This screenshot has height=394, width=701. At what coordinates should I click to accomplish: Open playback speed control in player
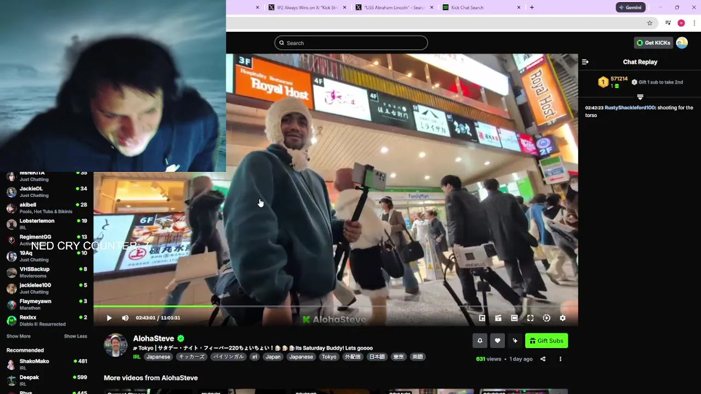tap(546, 318)
